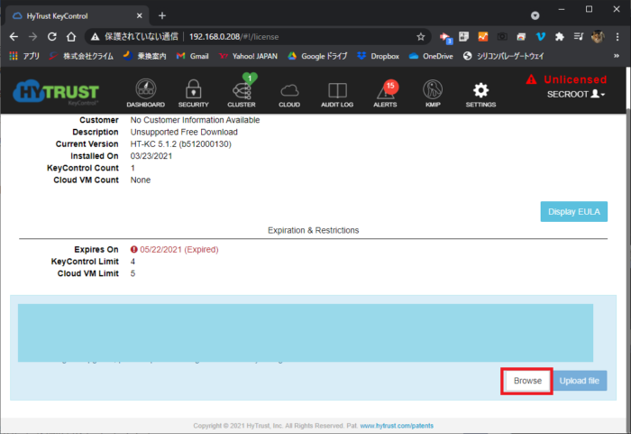Click the address bar URL

[x=233, y=37]
